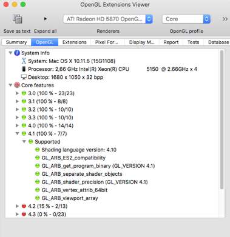Click green status dot for version 3.0
Screen dimensions: 230x237
(x=24, y=93)
